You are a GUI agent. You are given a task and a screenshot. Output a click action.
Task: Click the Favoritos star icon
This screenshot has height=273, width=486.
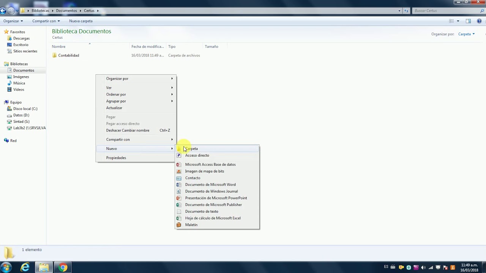coord(6,32)
